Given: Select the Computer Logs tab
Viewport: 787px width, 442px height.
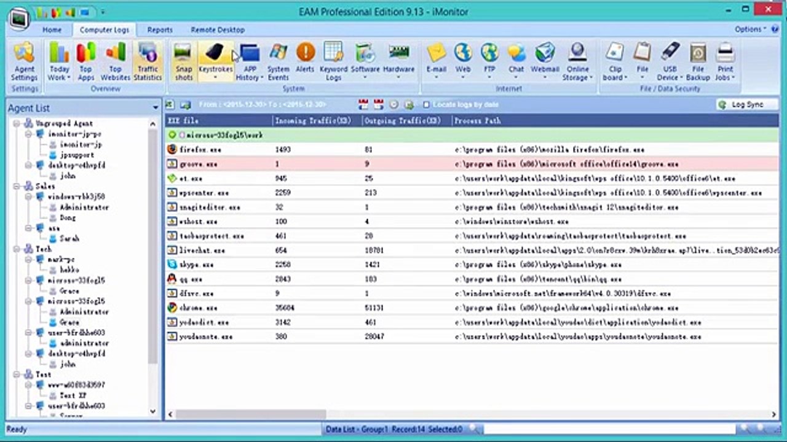Looking at the screenshot, I should (105, 29).
